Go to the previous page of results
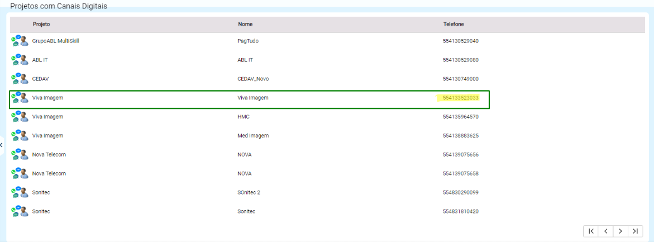The width and height of the screenshot is (654, 242). pos(605,231)
